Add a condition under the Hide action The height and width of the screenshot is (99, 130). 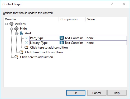44,52
